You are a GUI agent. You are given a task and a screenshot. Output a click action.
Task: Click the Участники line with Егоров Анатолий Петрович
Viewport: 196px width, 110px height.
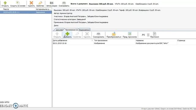tap(81, 16)
